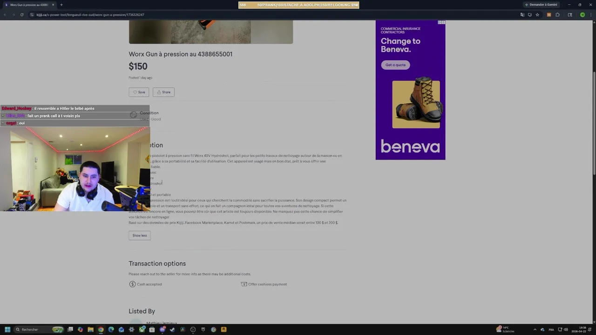This screenshot has height=335, width=596.
Task: Open Microsoft Edge from the taskbar
Action: [x=111, y=329]
